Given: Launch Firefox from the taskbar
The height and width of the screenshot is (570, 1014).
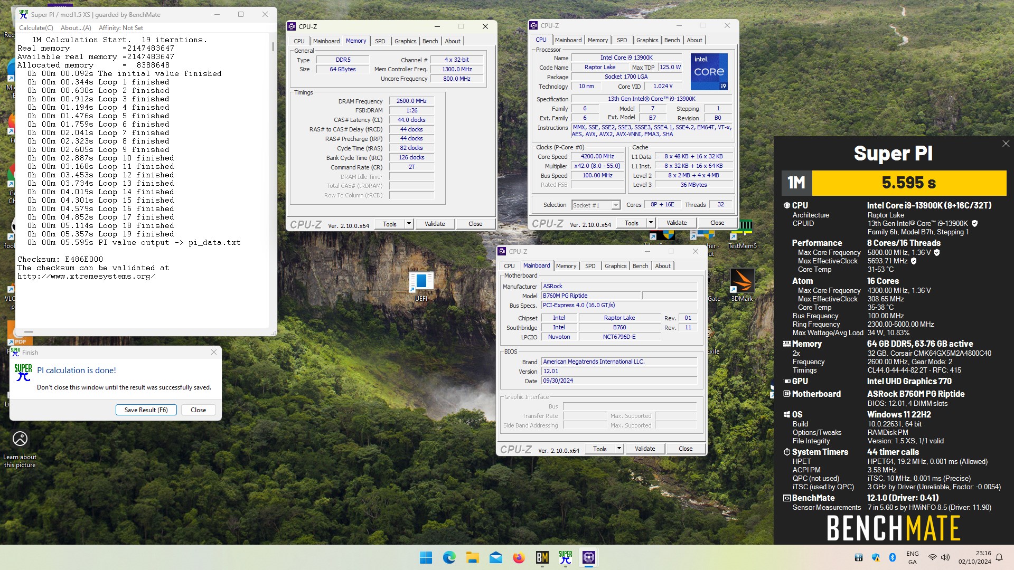Looking at the screenshot, I should (x=519, y=557).
